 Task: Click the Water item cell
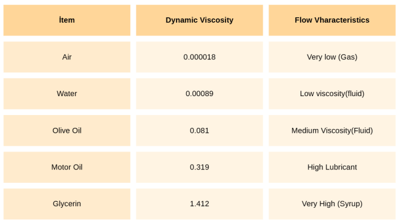67,93
